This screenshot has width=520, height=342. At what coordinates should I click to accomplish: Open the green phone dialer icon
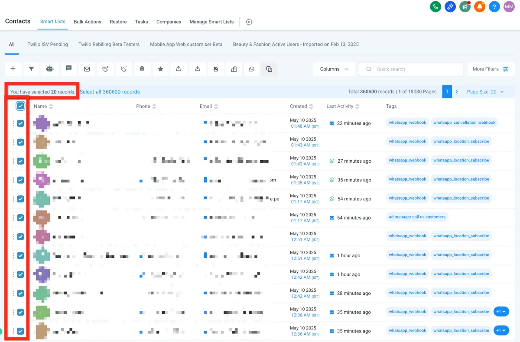pyautogui.click(x=435, y=6)
